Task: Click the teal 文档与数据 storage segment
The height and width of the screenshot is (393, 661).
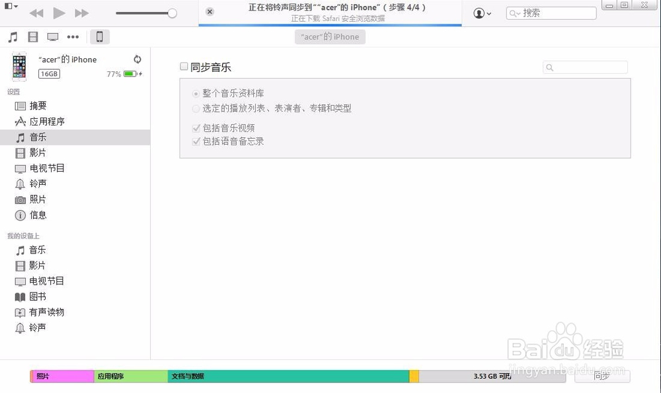Action: [x=288, y=376]
